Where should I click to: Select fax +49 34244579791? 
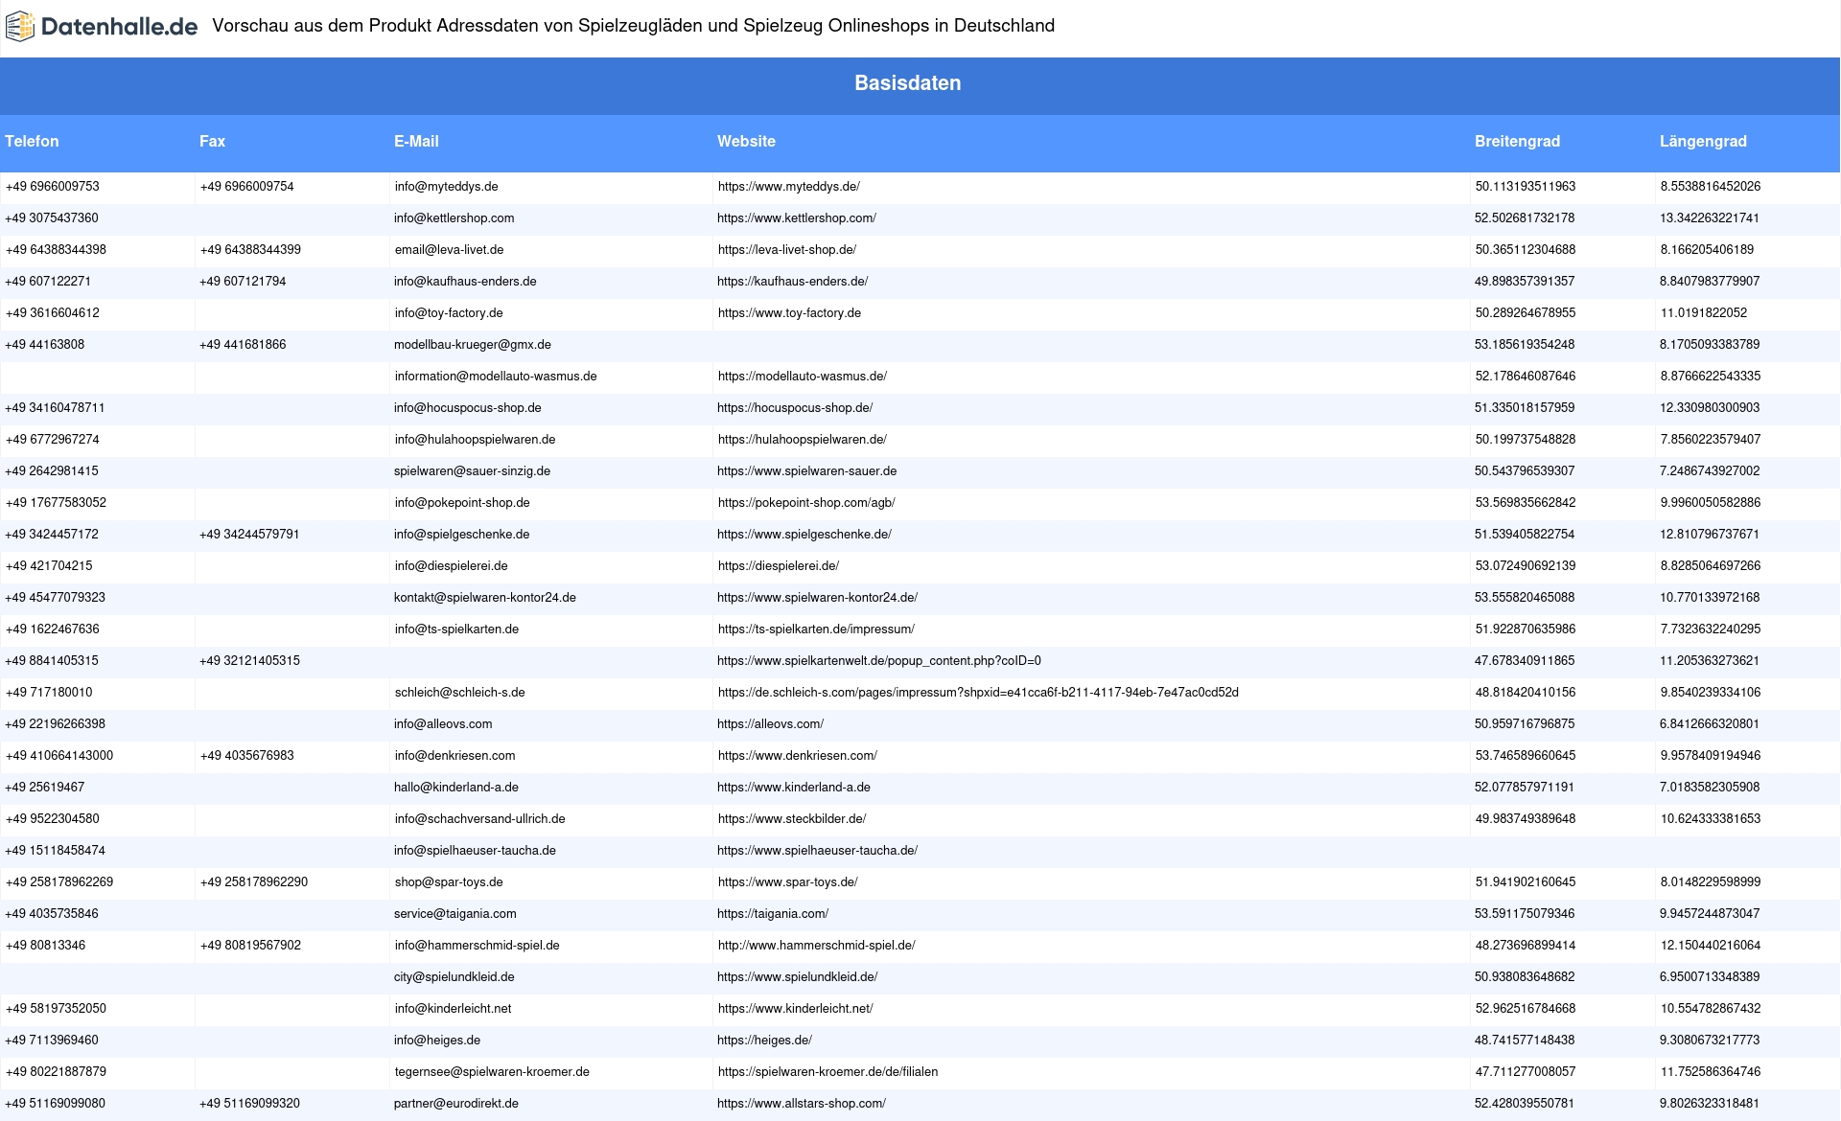[249, 535]
